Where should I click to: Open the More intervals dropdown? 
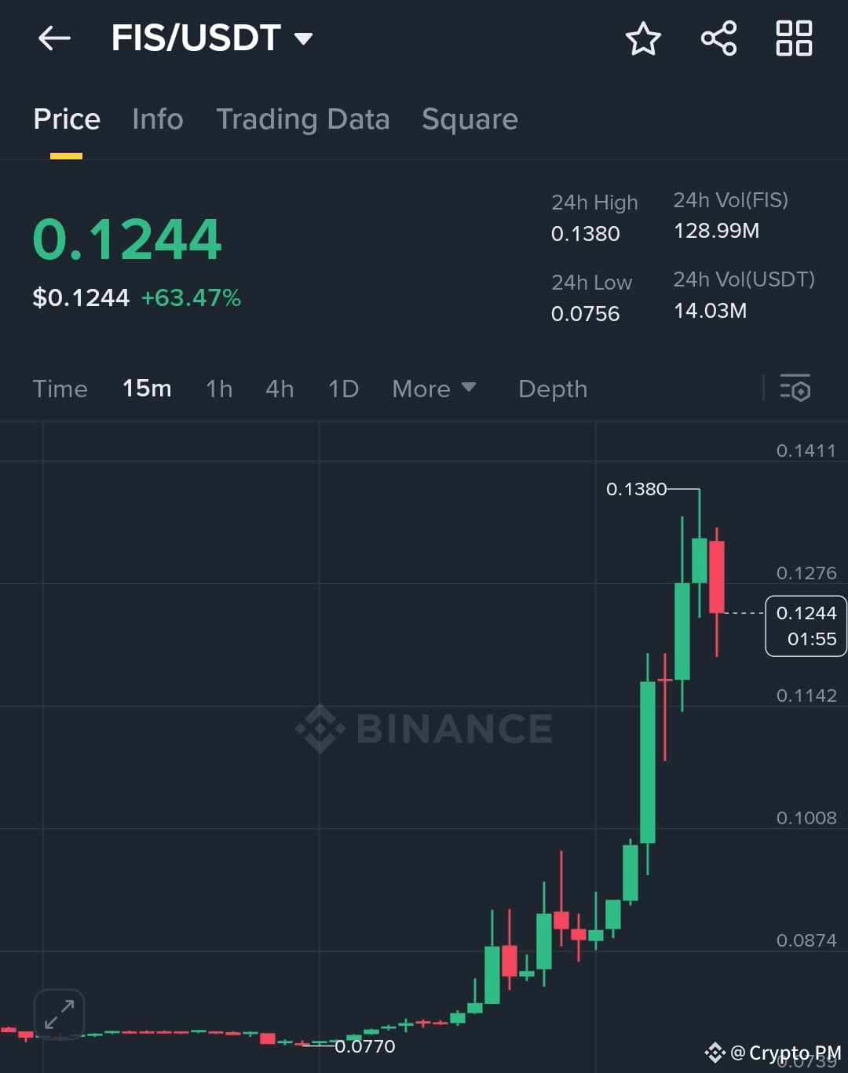pos(433,389)
